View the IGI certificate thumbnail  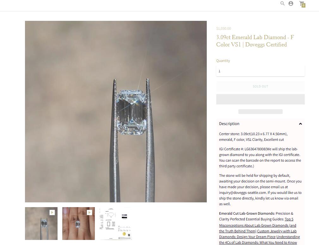pyautogui.click(x=116, y=224)
